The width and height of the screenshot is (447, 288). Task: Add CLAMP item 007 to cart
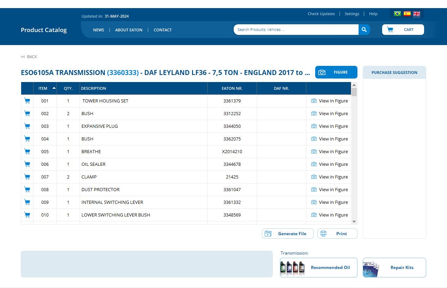pyautogui.click(x=27, y=177)
